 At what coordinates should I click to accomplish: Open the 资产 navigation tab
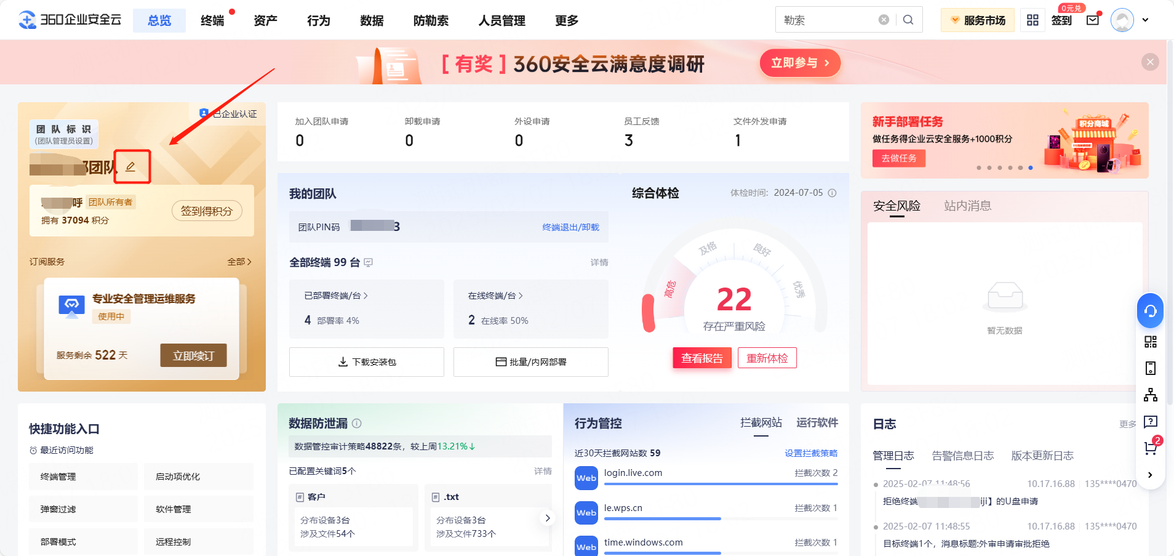pyautogui.click(x=265, y=21)
